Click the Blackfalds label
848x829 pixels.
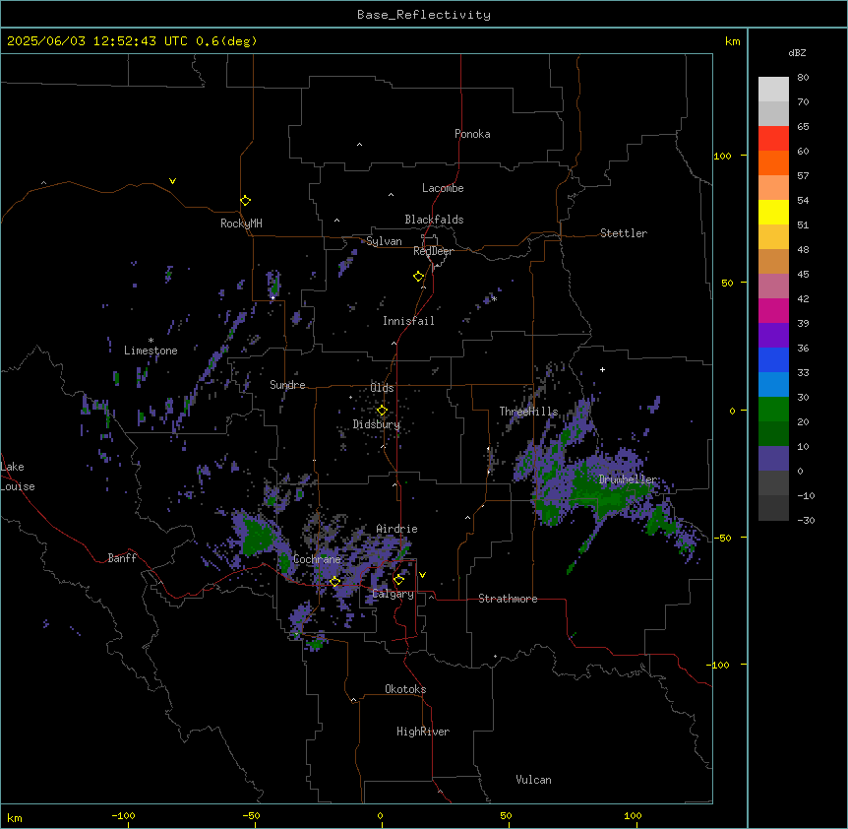(434, 220)
